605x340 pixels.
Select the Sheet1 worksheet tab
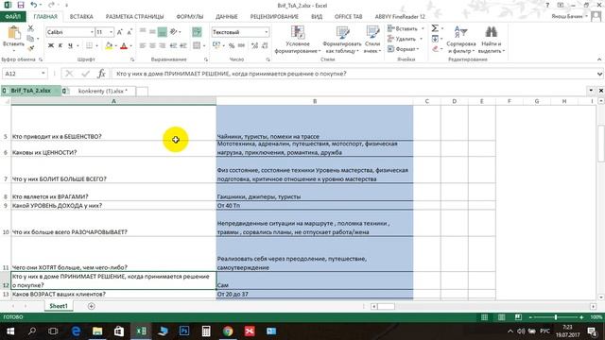coord(59,306)
